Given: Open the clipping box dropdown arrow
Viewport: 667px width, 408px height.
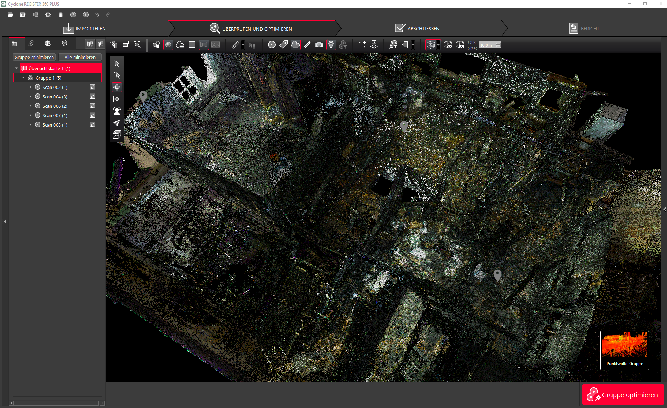Looking at the screenshot, I should tap(438, 45).
